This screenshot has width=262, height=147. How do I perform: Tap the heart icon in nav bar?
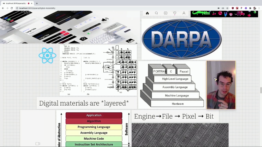click(x=175, y=13)
